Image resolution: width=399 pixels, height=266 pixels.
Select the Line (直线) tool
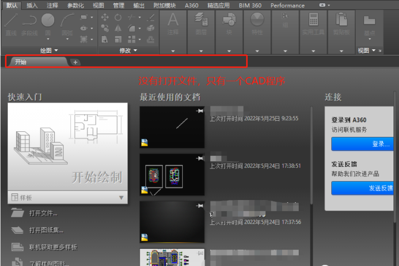coord(11,24)
